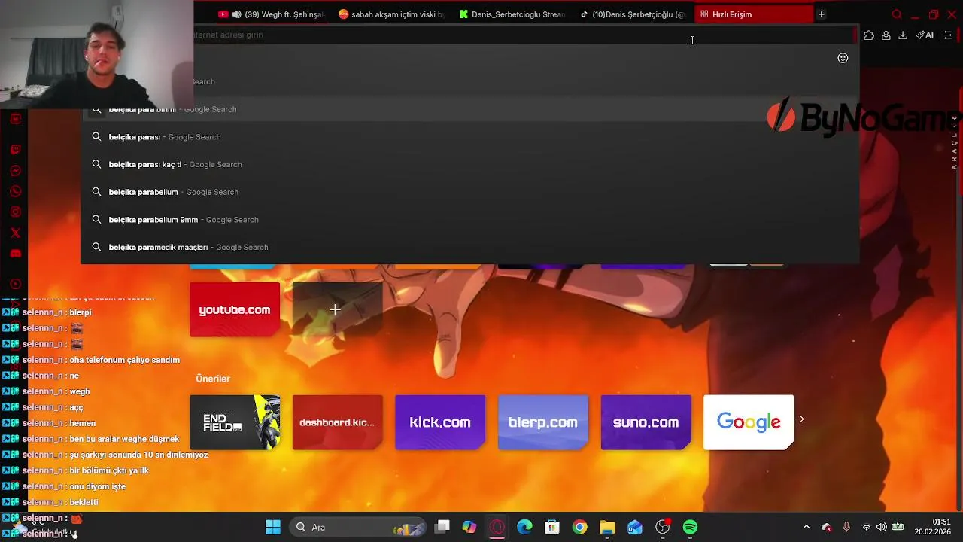Click the battery tray icon
The width and height of the screenshot is (963, 542).
tap(898, 527)
